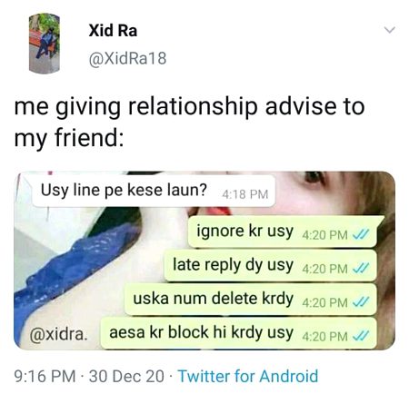Expand the tweet options chevron
Image resolution: width=409 pixels, height=394 pixels.
[389, 30]
